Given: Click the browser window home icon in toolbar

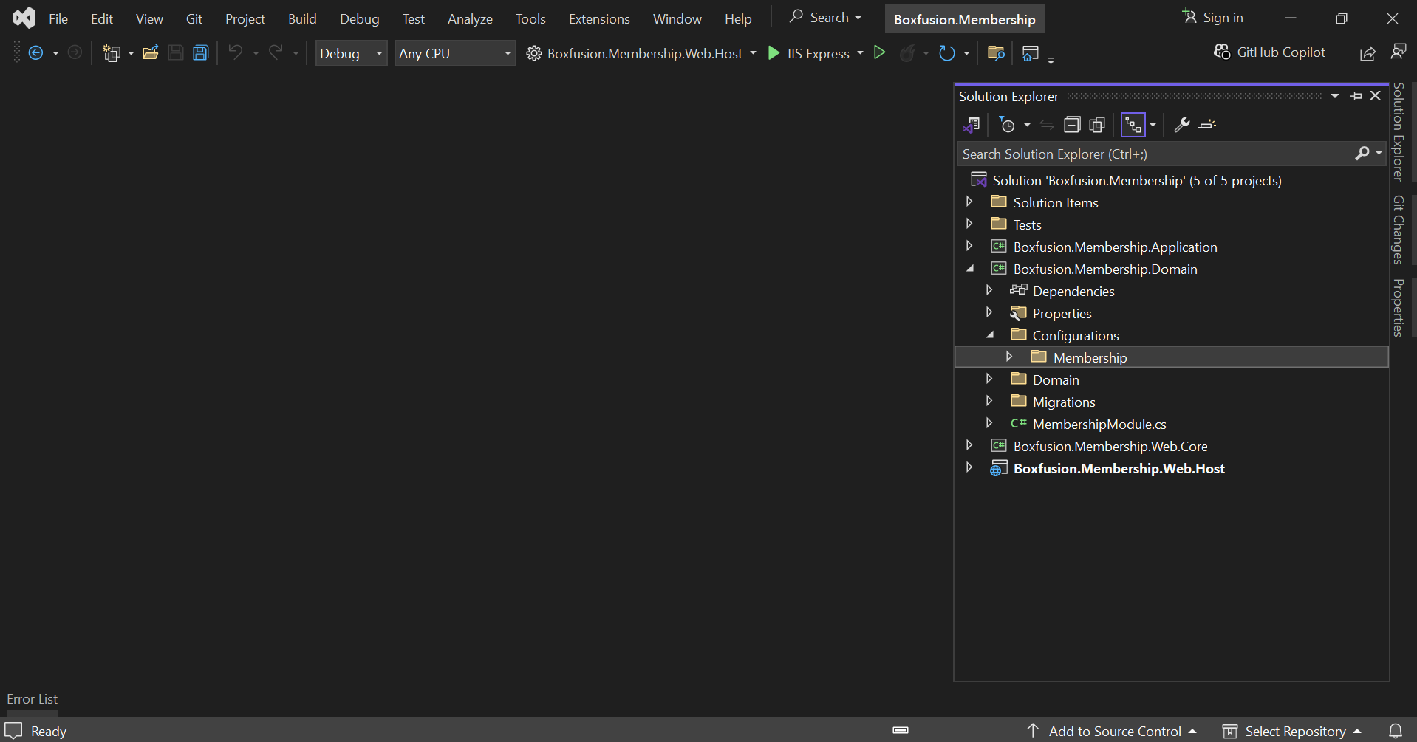Looking at the screenshot, I should pos(1031,53).
